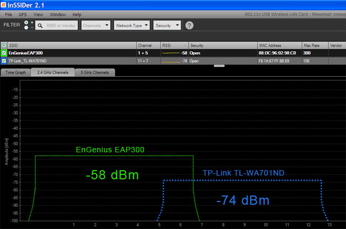This screenshot has width=346, height=229.
Task: Click the search magnifier icon in filter box
Action: coord(40,26)
